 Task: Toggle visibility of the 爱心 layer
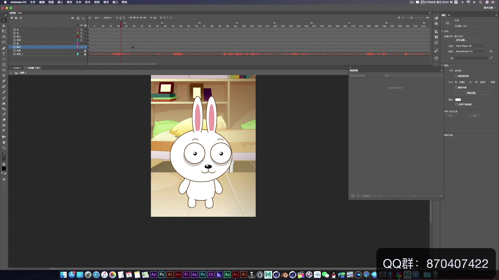pyautogui.click(x=81, y=37)
